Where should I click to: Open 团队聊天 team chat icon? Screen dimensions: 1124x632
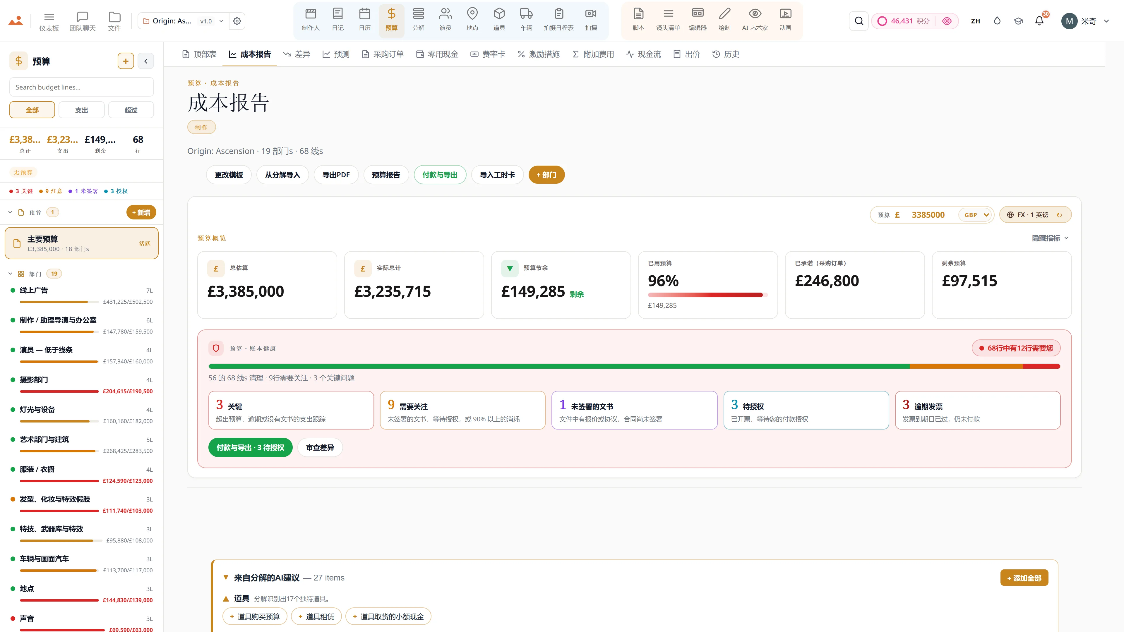83,21
